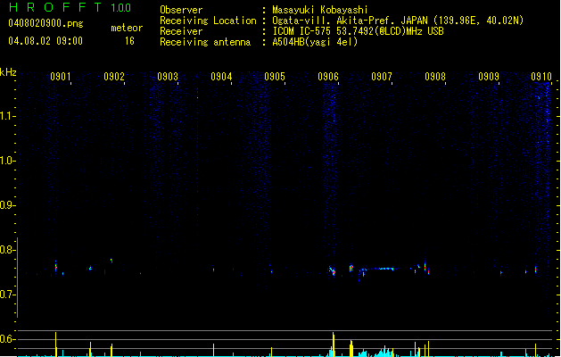This screenshot has height=357, width=561.
Task: Click the 'Observer' field label
Action: coord(181,10)
